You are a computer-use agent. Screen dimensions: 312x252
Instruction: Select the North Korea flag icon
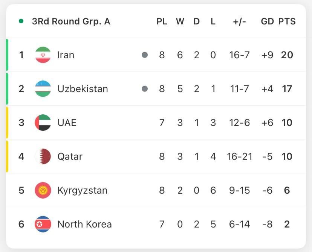point(43,224)
